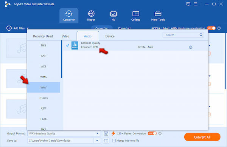This screenshot has width=227, height=147.
Task: Select WMA format in list
Action: pyautogui.click(x=44, y=77)
